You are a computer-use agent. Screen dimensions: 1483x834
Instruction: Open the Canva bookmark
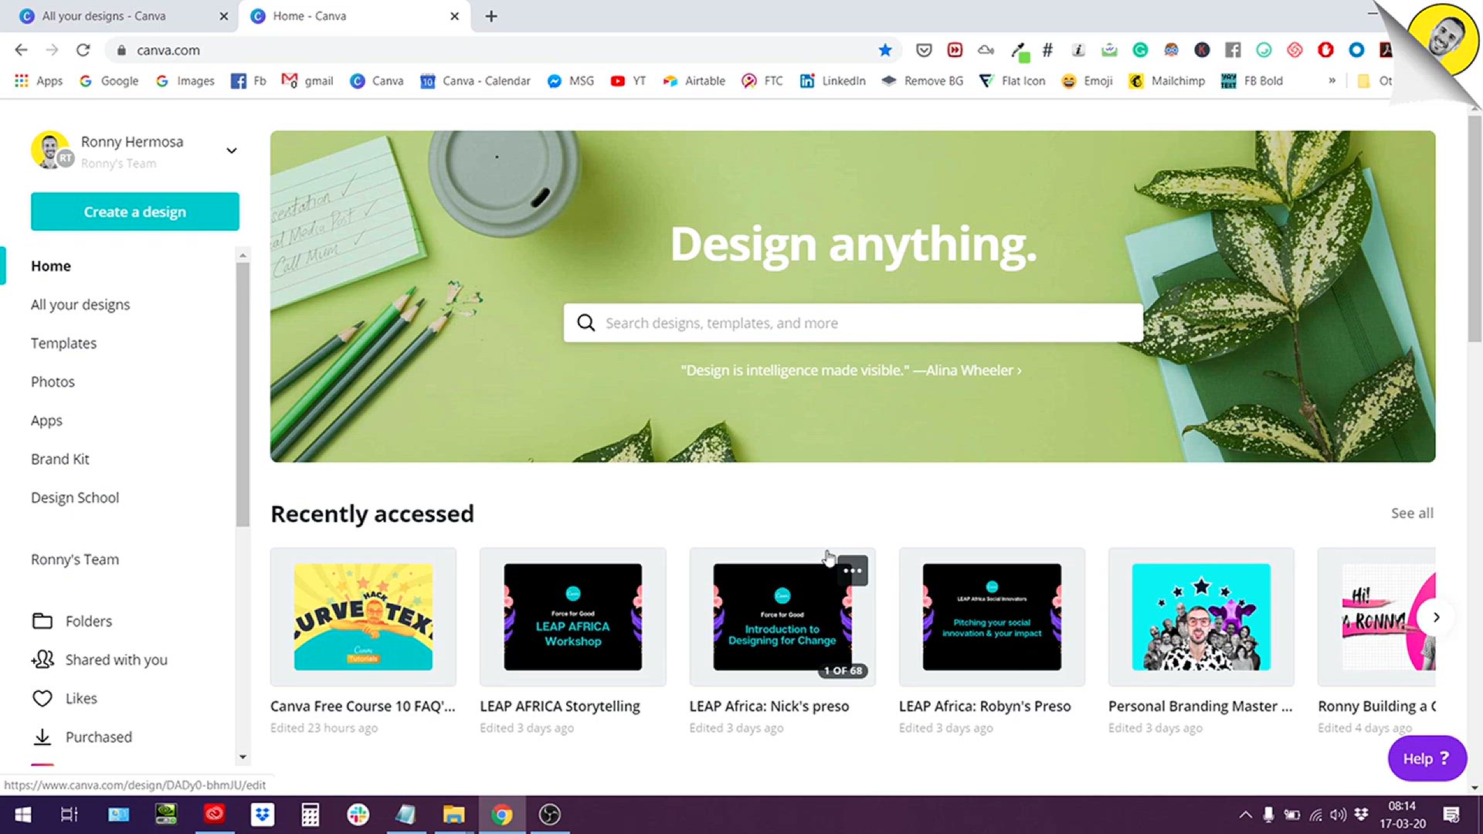pos(377,81)
